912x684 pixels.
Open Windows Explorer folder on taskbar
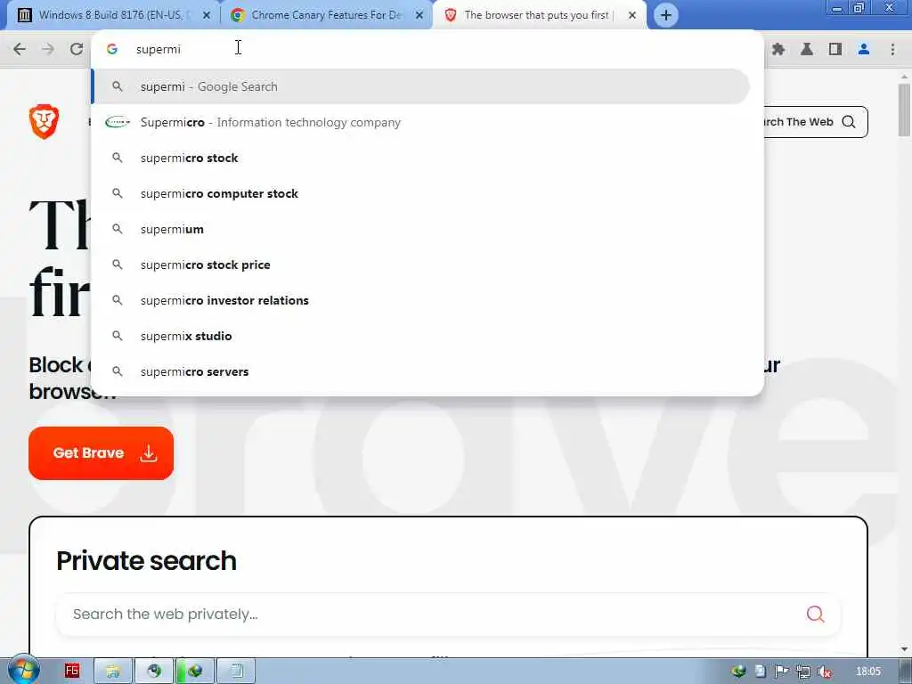(113, 672)
